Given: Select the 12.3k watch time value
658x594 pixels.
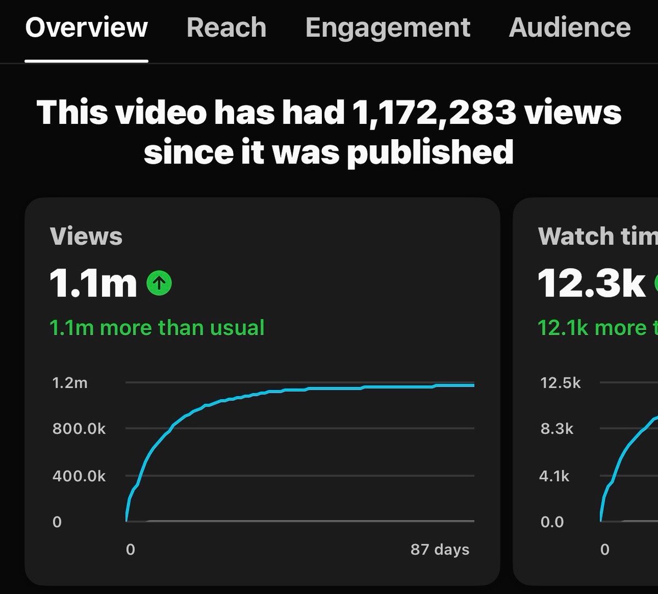Looking at the screenshot, I should pos(592,284).
